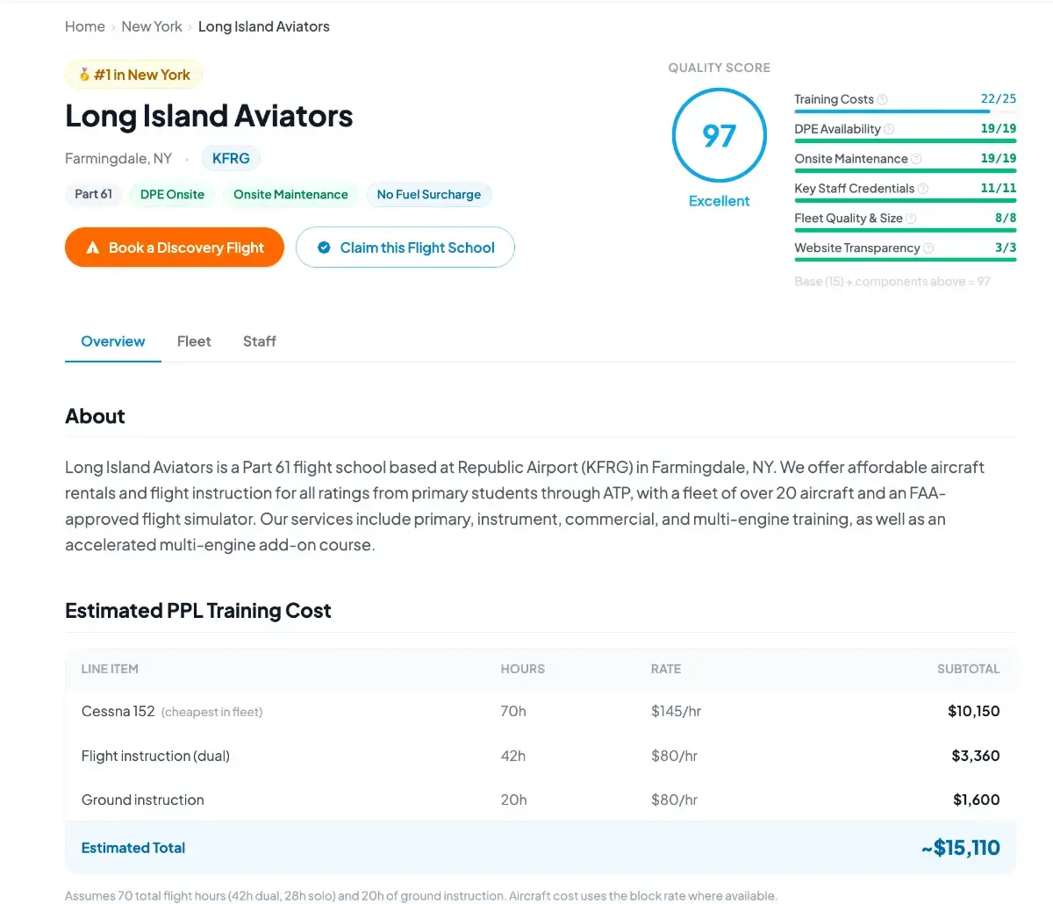The image size is (1053, 904).
Task: Click the LINE ITEM column header
Action: click(x=110, y=669)
